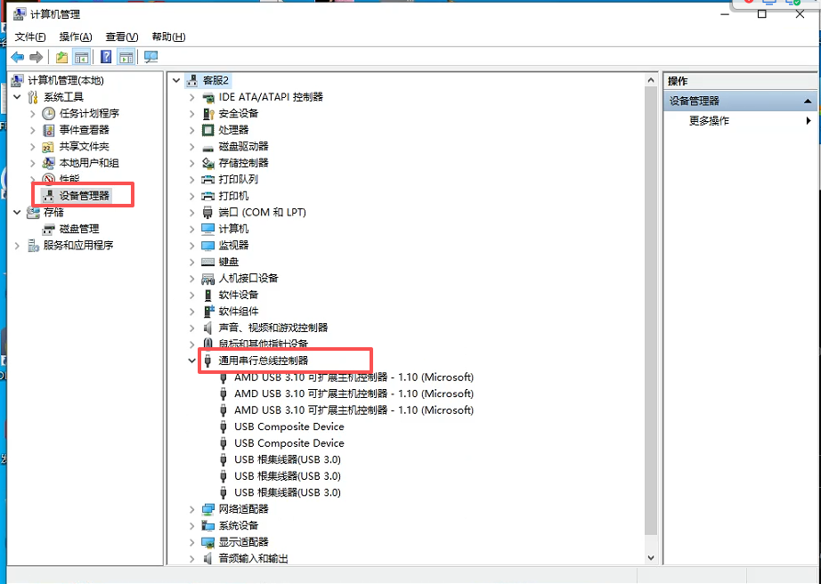This screenshot has height=584, width=821.
Task: Expand 任务计划程序 chevron
Action: pos(33,114)
